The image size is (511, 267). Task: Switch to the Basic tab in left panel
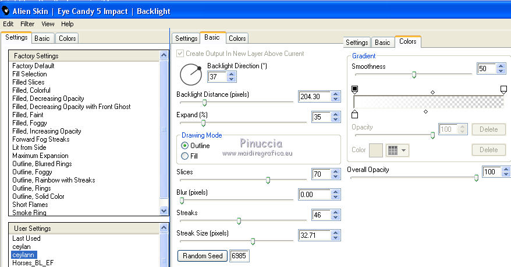pos(42,38)
